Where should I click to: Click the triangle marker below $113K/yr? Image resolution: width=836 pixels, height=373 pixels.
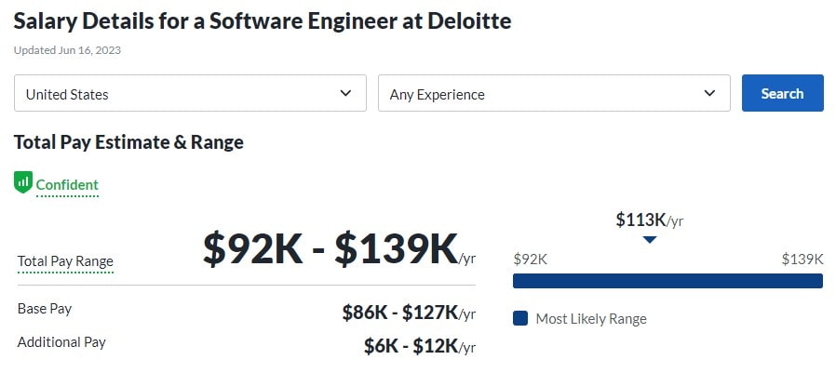[x=649, y=240]
